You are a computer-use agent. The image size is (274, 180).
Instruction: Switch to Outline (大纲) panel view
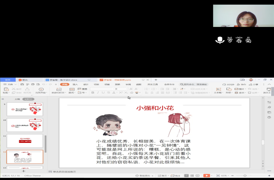17,99
